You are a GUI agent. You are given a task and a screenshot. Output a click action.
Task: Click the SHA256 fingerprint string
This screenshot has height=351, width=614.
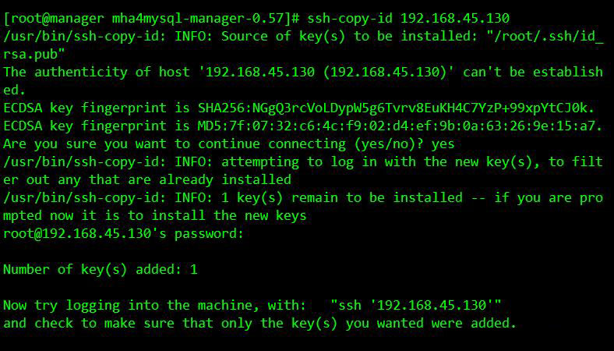[419, 108]
